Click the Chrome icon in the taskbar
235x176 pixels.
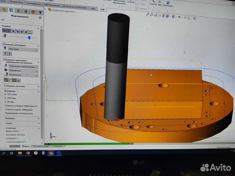28,153
